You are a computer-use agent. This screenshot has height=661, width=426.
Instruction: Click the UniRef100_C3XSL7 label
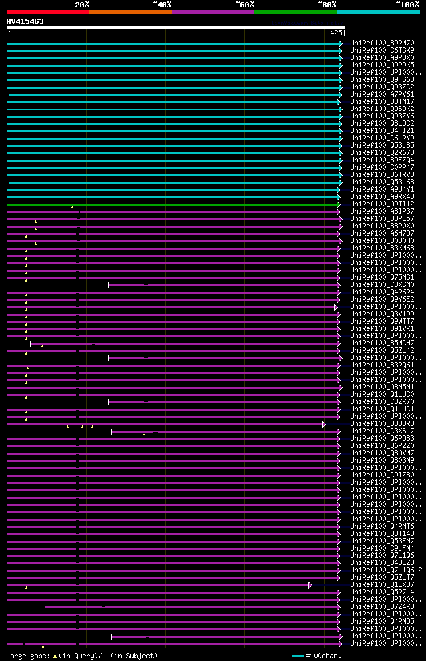(x=382, y=431)
